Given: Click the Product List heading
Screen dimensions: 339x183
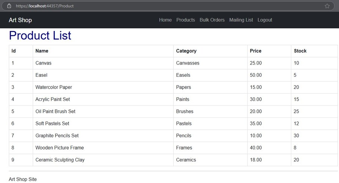Looking at the screenshot, I should pyautogui.click(x=40, y=36).
